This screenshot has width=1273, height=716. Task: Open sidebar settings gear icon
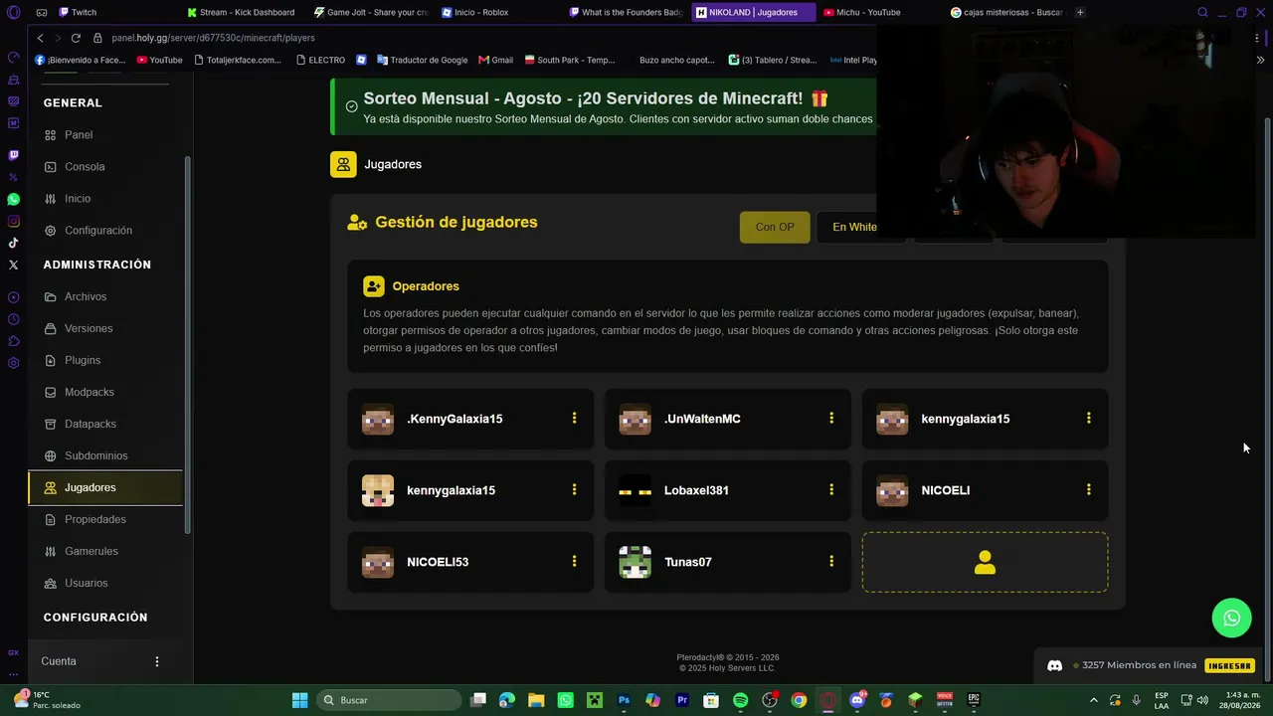point(13,363)
